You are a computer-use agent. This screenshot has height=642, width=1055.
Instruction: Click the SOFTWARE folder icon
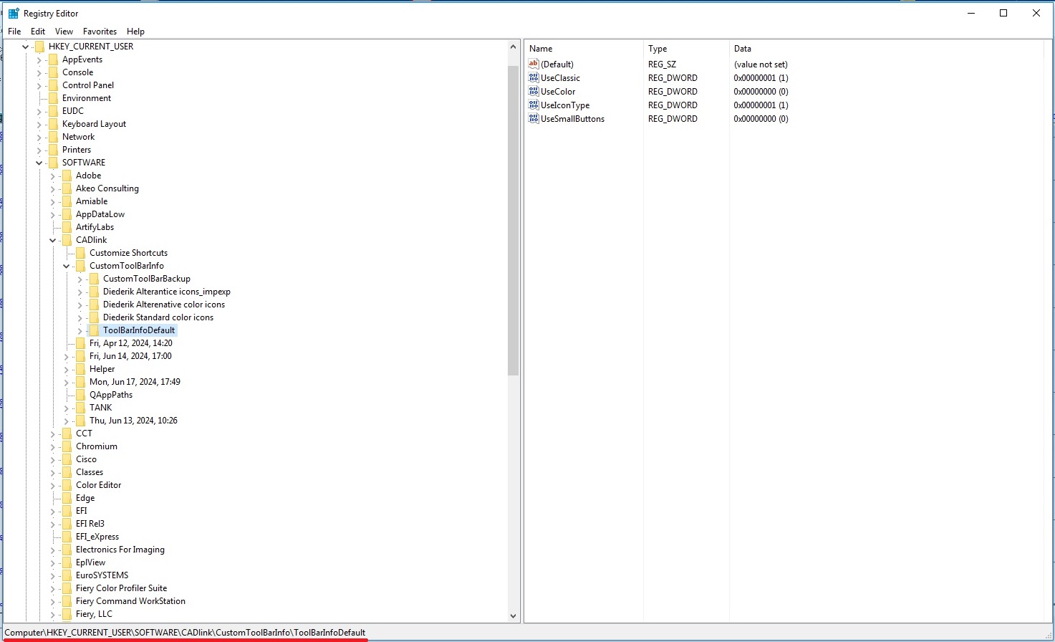tap(53, 163)
